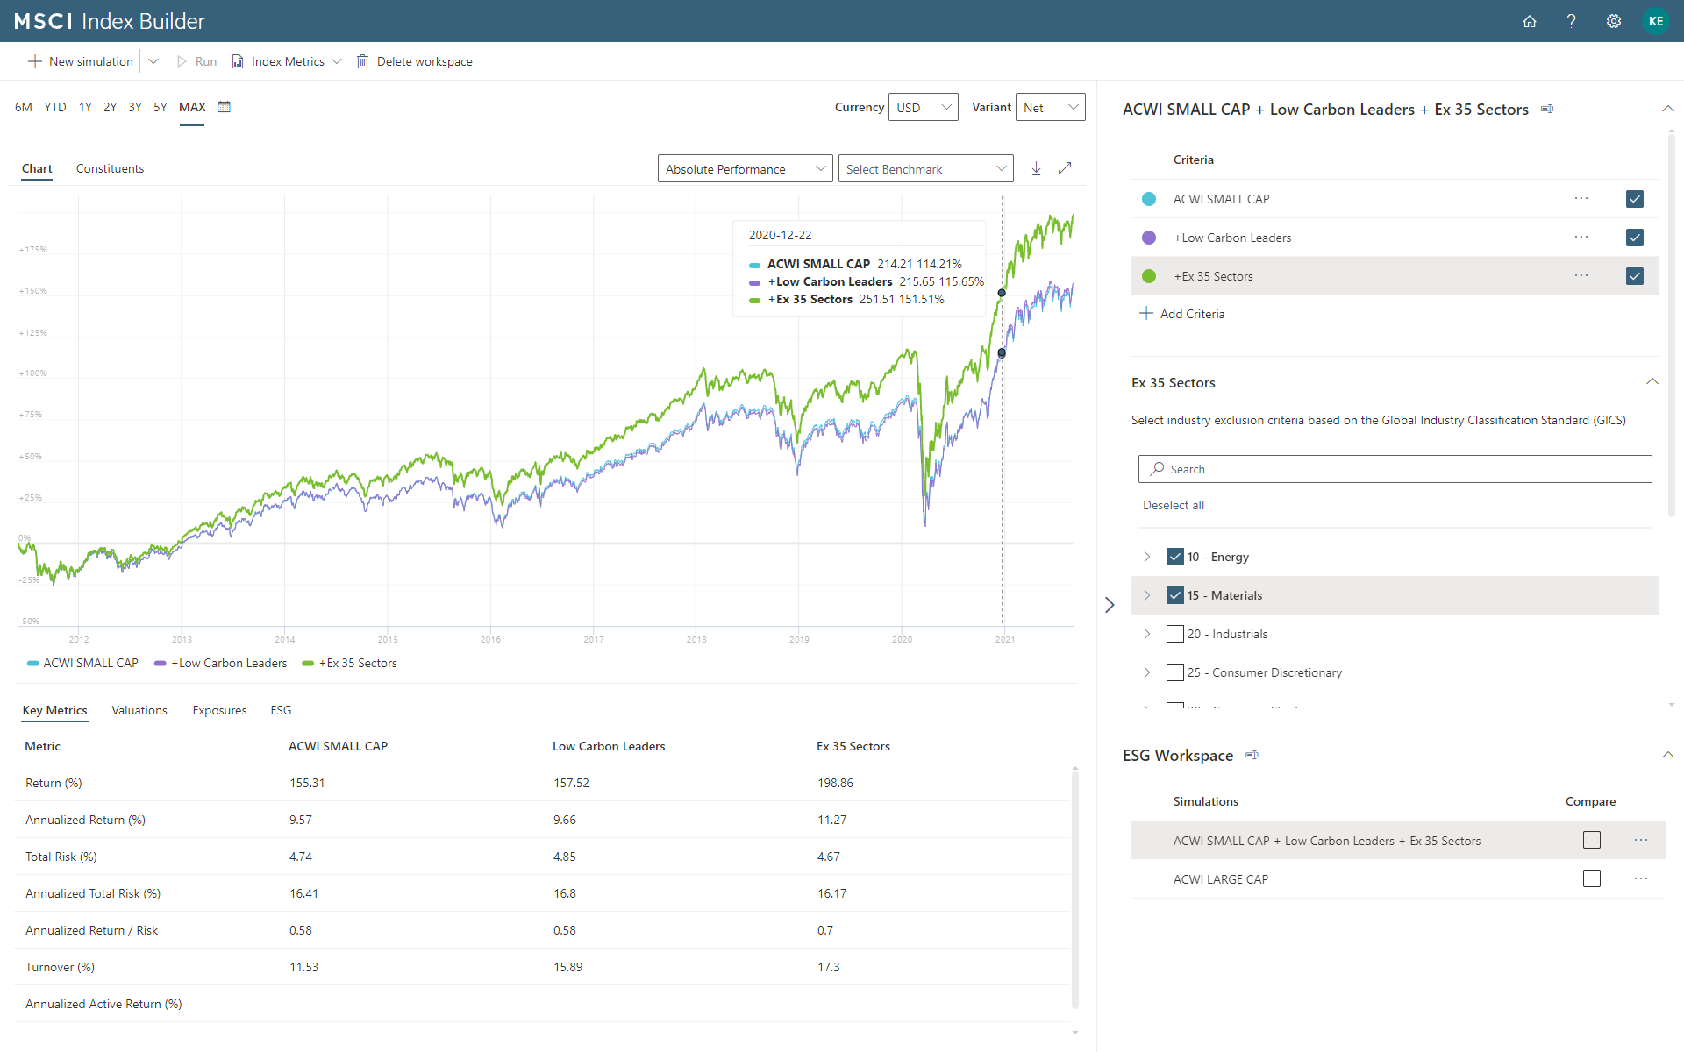Open options for ACWI SMALL CAP + Low Carbon simulation
The height and width of the screenshot is (1052, 1684).
[1641, 841]
